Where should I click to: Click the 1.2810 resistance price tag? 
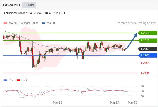148,40
